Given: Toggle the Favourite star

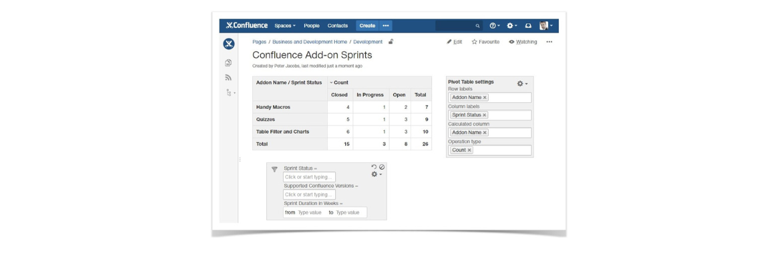Looking at the screenshot, I should tap(485, 41).
